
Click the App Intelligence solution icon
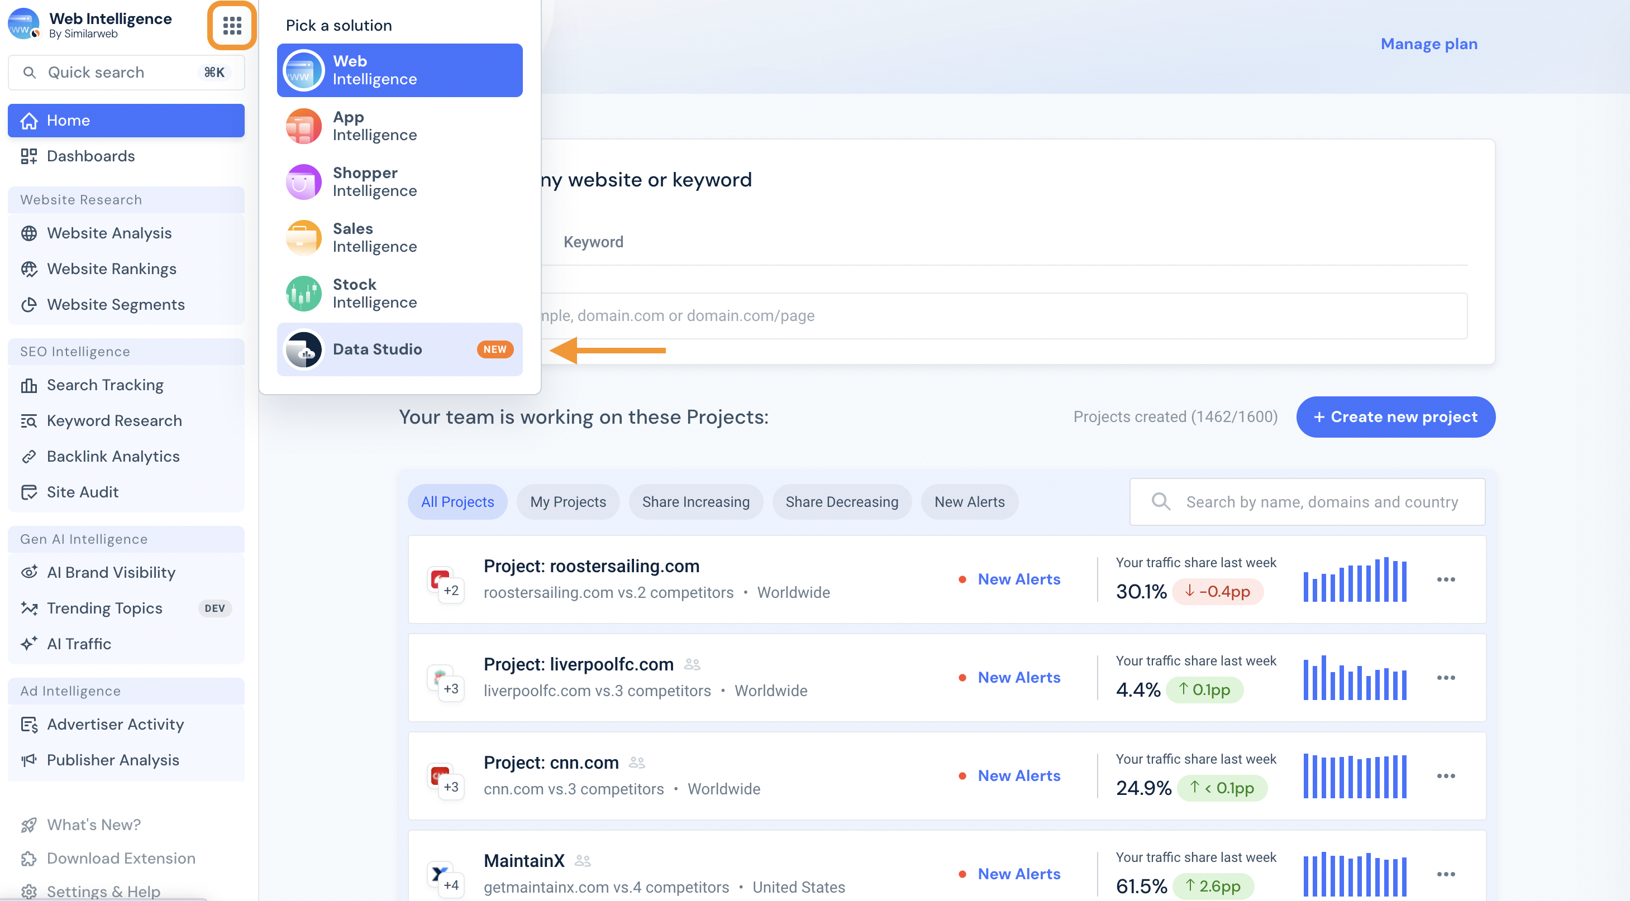[x=304, y=126]
